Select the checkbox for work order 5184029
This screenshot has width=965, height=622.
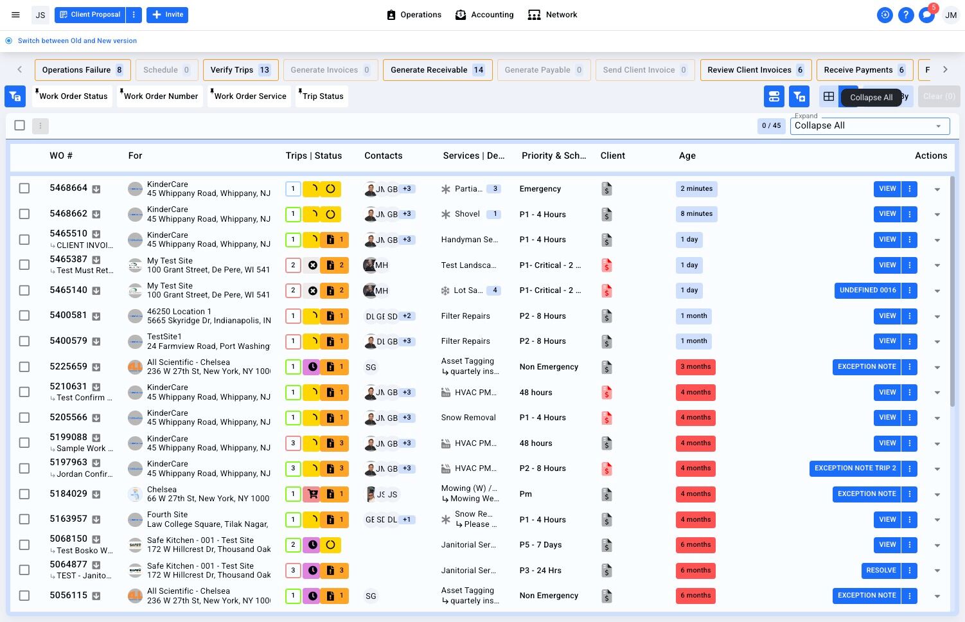tap(24, 494)
